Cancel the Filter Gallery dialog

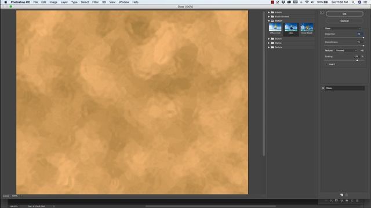click(344, 21)
